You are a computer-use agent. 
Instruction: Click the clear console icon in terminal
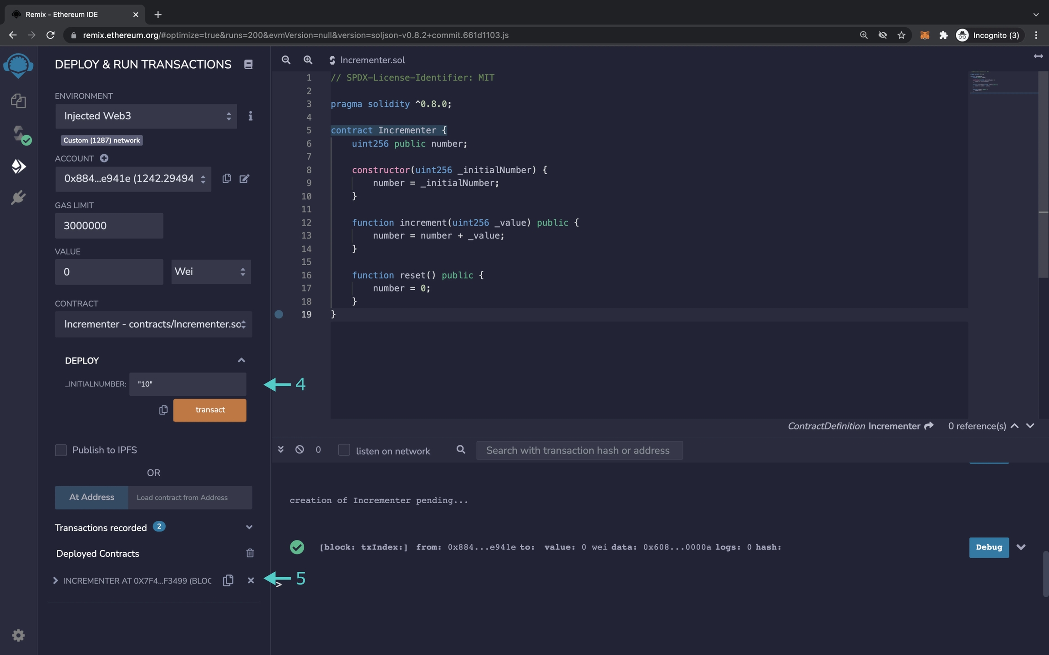point(299,449)
